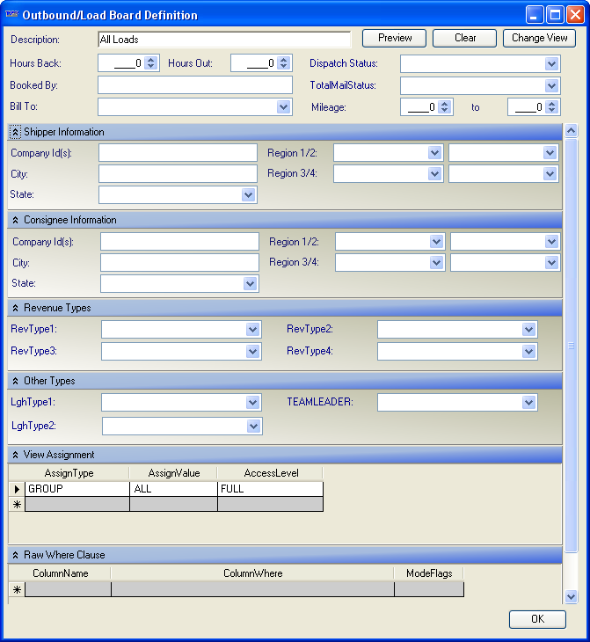This screenshot has height=642, width=590.
Task: Decrease the Hours Out spinner value
Action: click(x=282, y=67)
